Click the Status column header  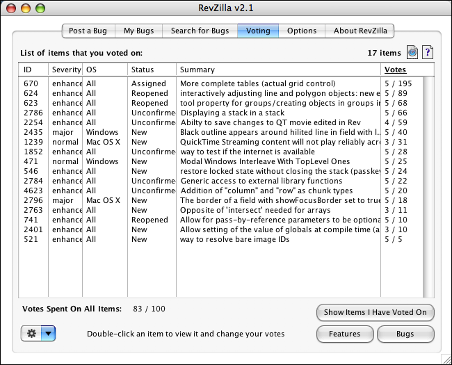click(152, 70)
